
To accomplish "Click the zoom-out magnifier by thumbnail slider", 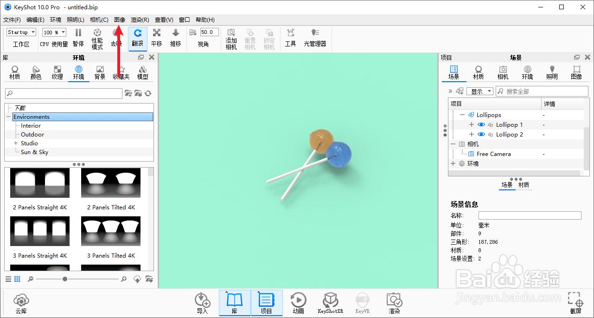I will click(x=31, y=279).
